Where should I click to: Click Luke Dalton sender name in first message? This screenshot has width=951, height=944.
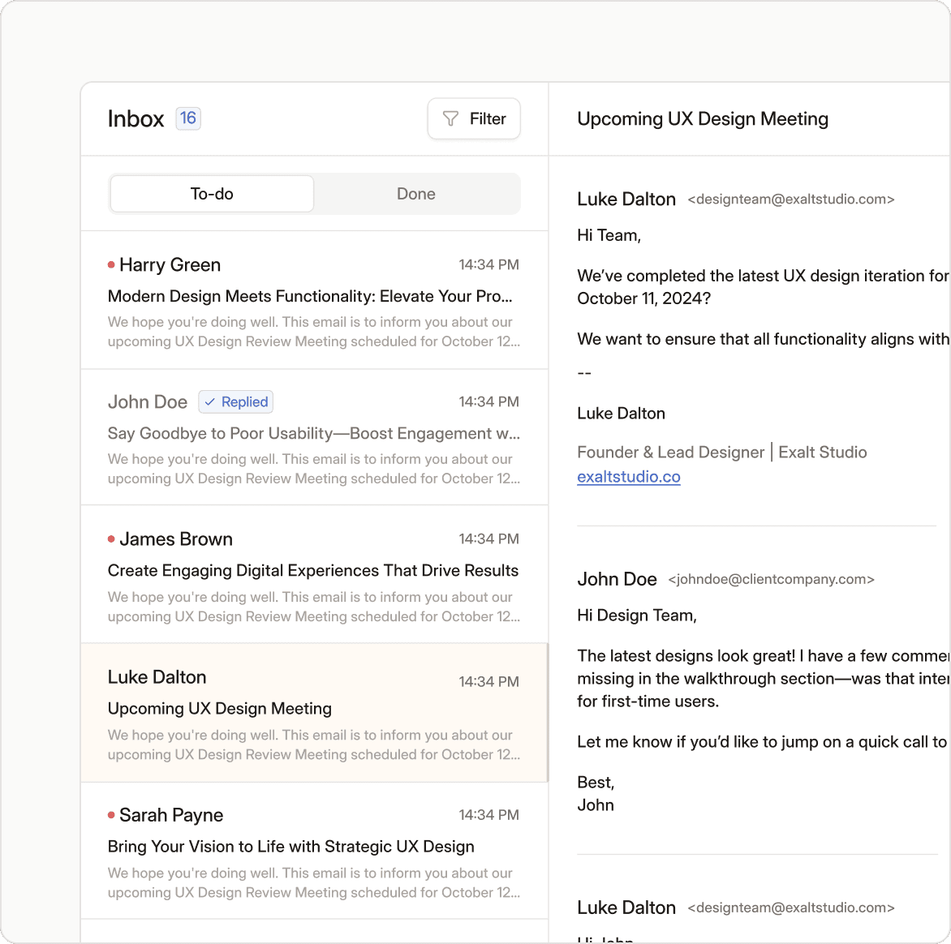626,200
